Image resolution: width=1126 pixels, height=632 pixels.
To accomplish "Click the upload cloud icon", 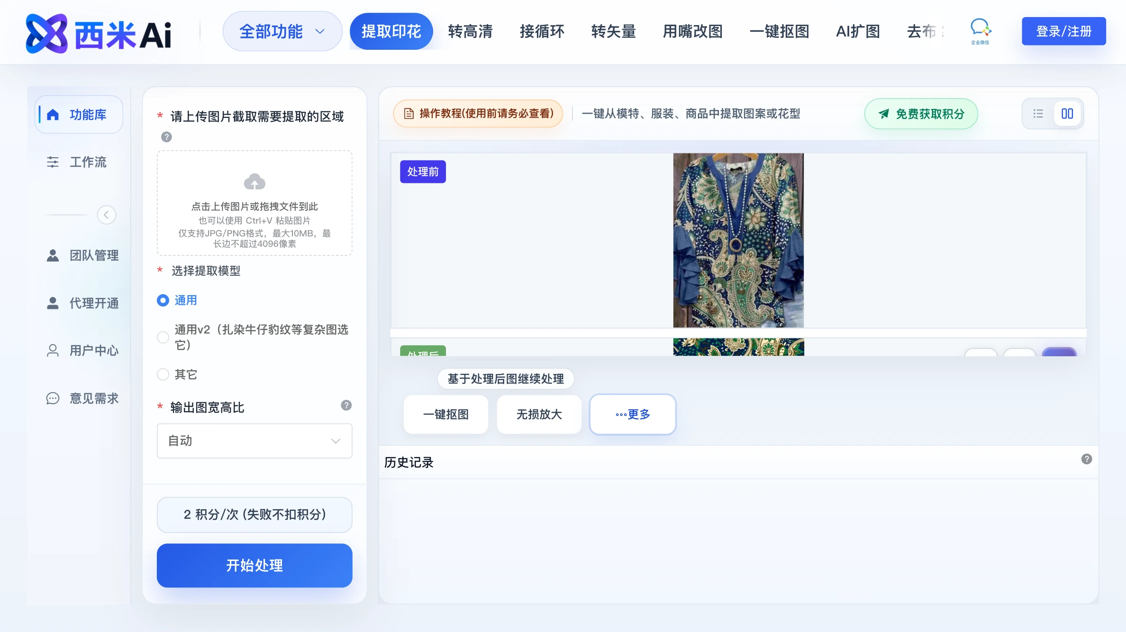I will coord(254,181).
